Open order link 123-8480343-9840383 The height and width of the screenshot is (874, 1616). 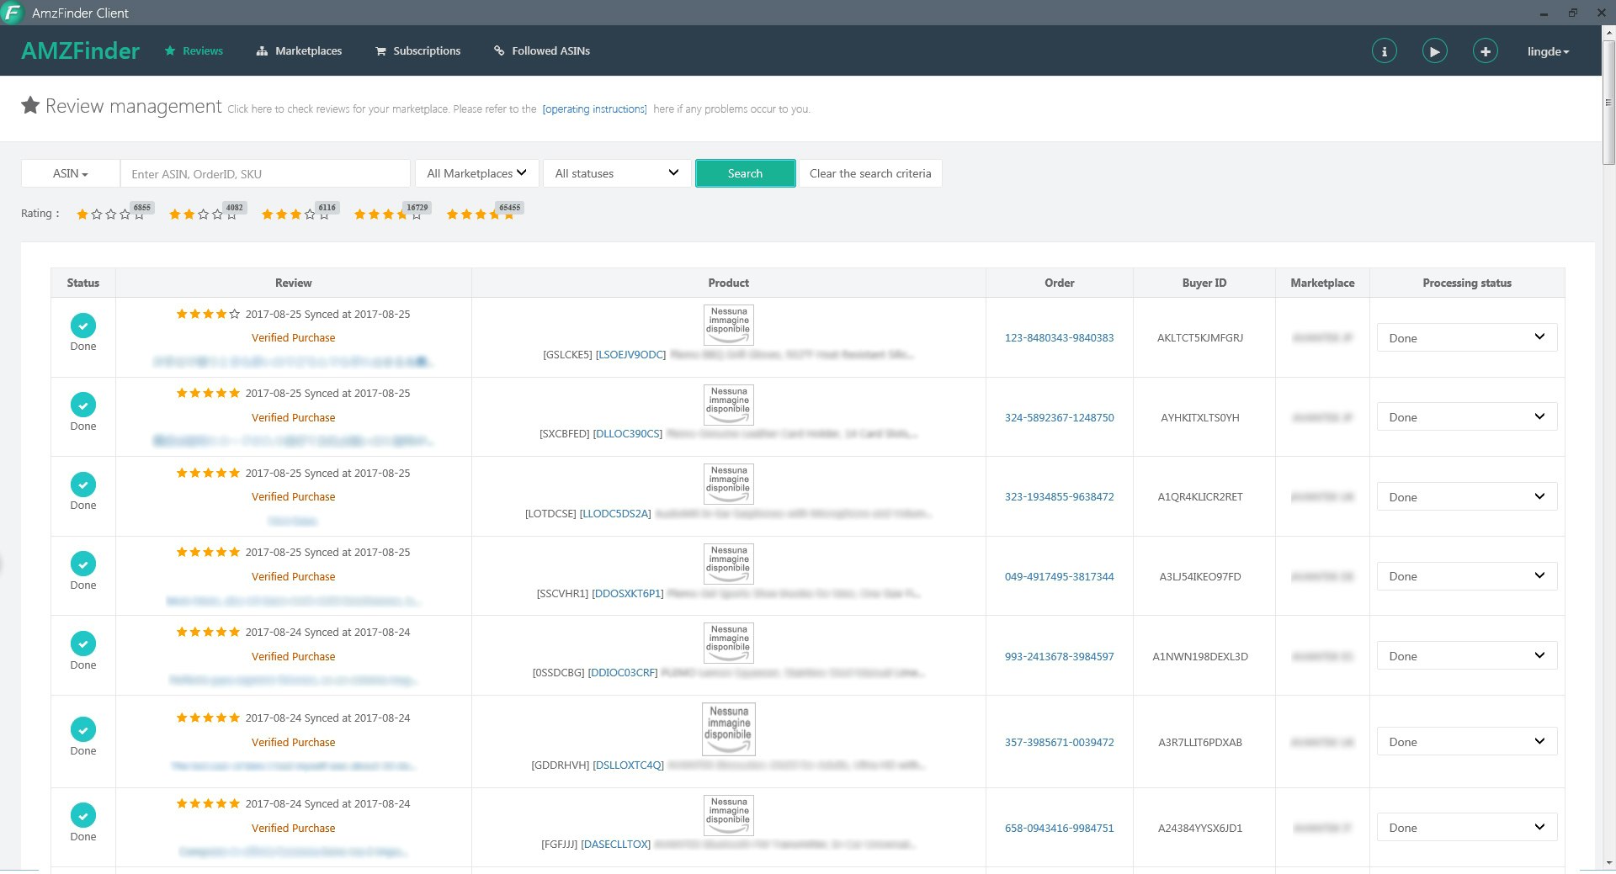(x=1059, y=337)
